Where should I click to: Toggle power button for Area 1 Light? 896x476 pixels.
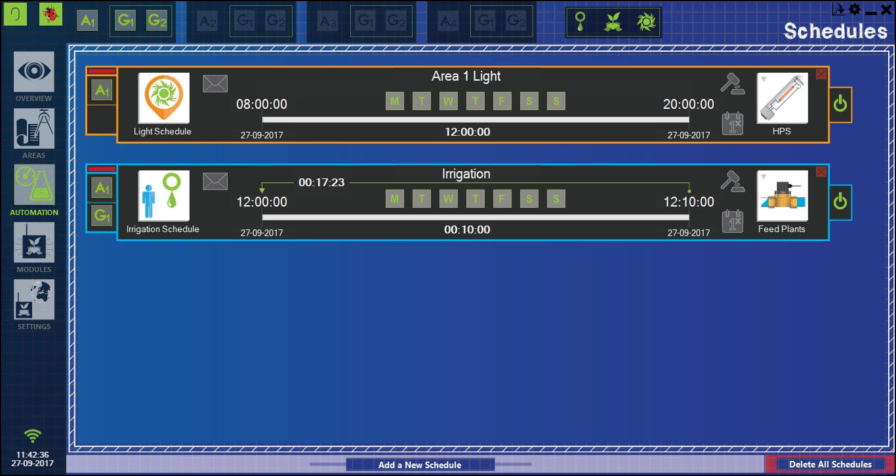(840, 104)
